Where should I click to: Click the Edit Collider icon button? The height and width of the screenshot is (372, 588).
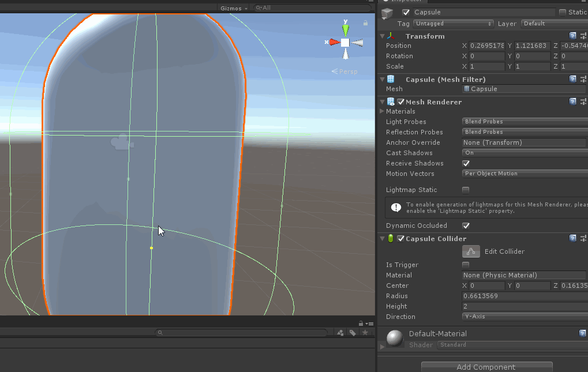tap(471, 251)
